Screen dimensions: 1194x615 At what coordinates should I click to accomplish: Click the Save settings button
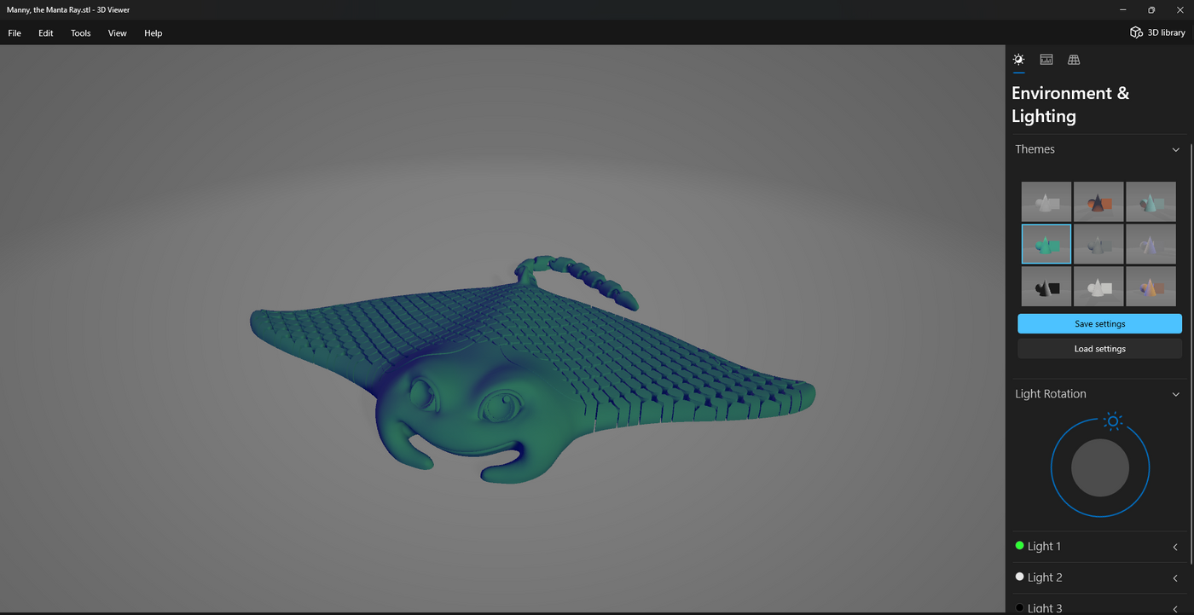click(1098, 323)
